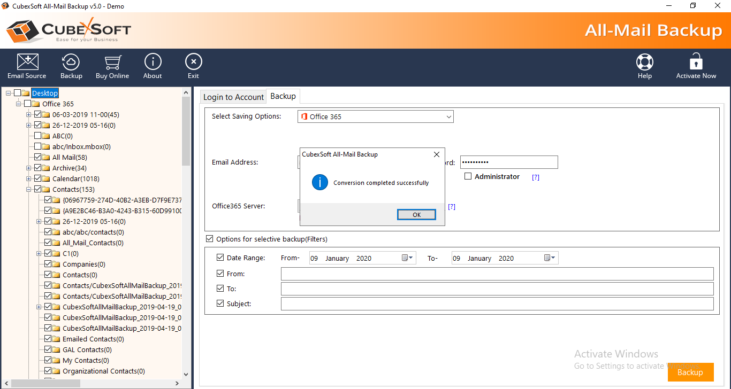
Task: Click the Exit toolbar icon
Action: coord(193,66)
